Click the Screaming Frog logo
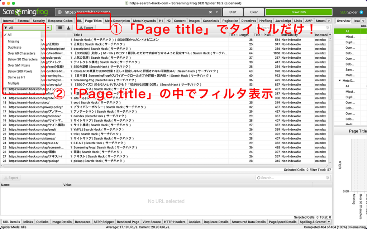 point(25,12)
